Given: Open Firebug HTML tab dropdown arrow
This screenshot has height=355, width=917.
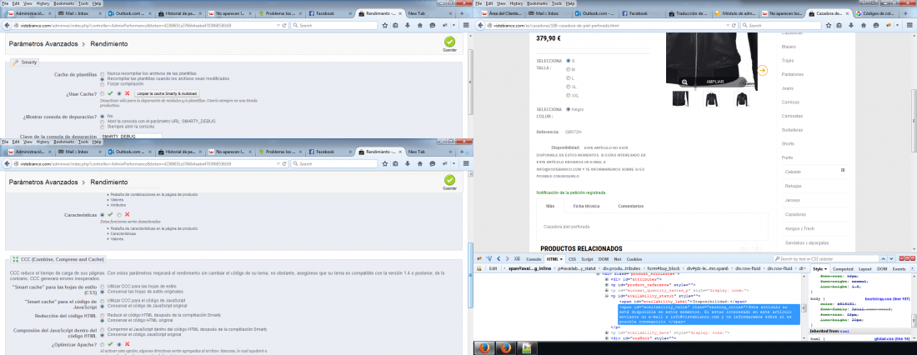Looking at the screenshot, I should tap(561, 259).
